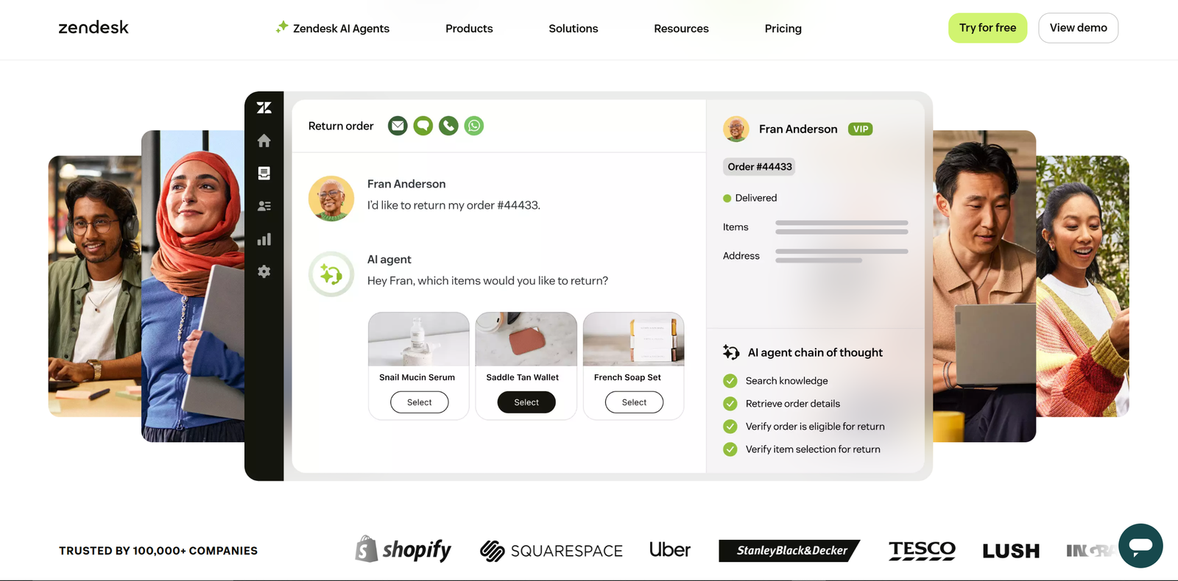1178x581 pixels.
Task: Click the Search knowledge checkmark
Action: click(730, 381)
